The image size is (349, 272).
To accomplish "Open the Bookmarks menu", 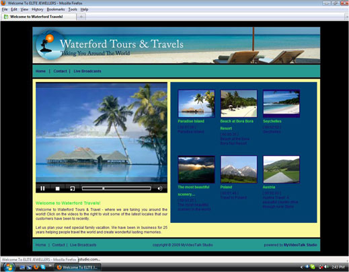I will [x=56, y=9].
